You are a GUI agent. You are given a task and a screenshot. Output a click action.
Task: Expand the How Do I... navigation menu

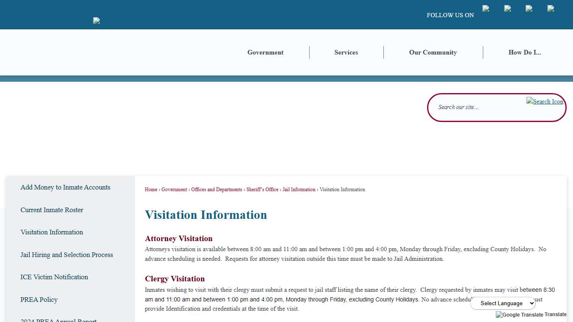click(525, 52)
